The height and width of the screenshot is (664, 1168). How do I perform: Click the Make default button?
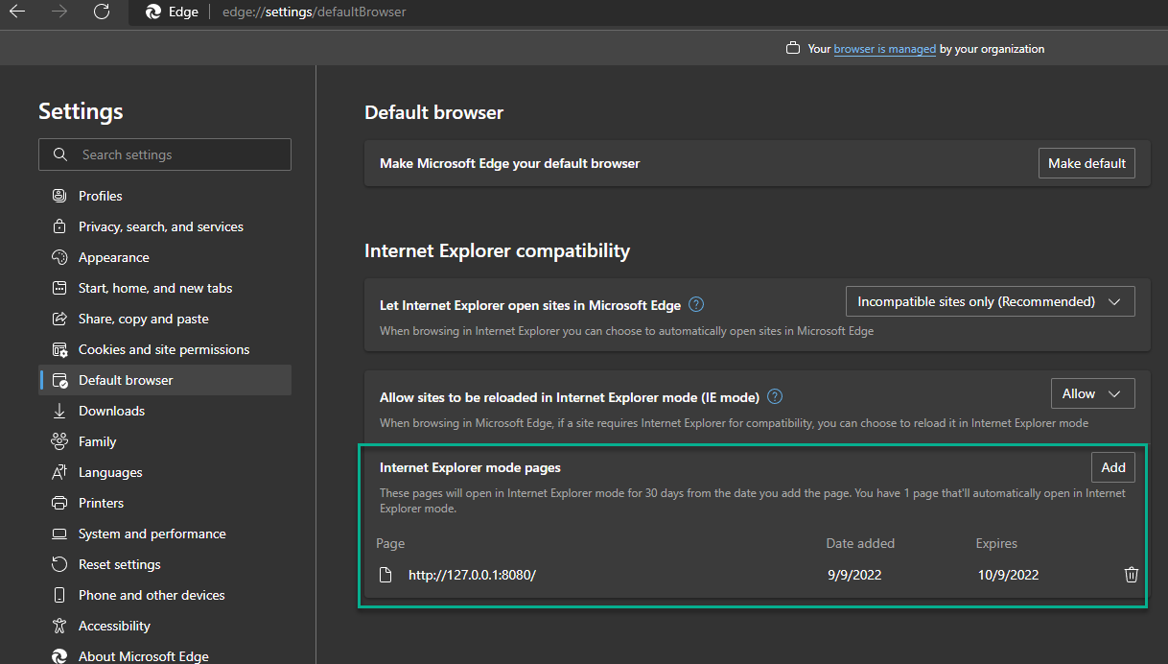point(1086,163)
